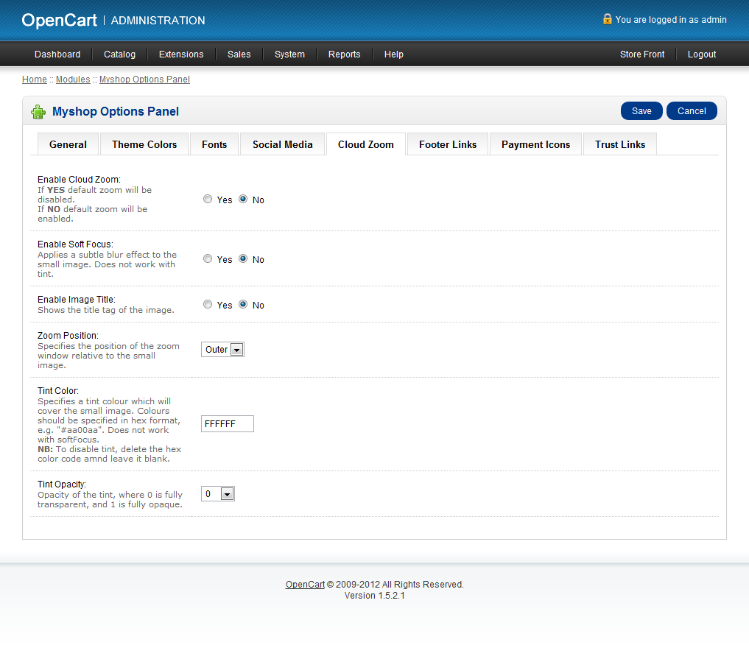Screen dimensions: 749x645
Task: Open the Catalog menu
Action: click(x=119, y=54)
